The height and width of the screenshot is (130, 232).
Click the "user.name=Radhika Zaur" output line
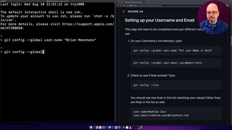(x=150, y=112)
